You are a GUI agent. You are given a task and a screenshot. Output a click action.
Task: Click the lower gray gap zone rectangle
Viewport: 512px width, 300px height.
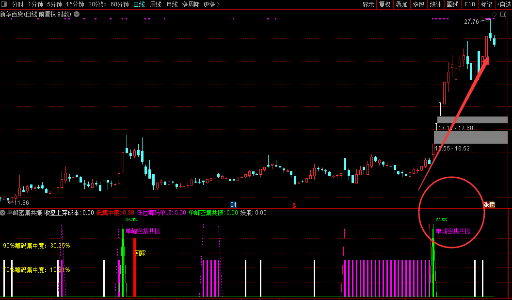[470, 137]
